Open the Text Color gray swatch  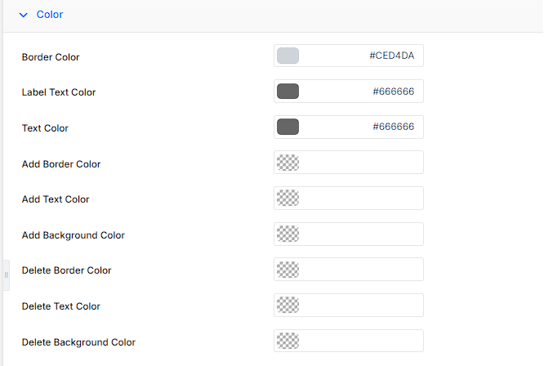pyautogui.click(x=288, y=127)
